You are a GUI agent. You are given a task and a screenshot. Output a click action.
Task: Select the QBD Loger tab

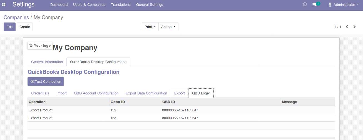[x=201, y=93]
